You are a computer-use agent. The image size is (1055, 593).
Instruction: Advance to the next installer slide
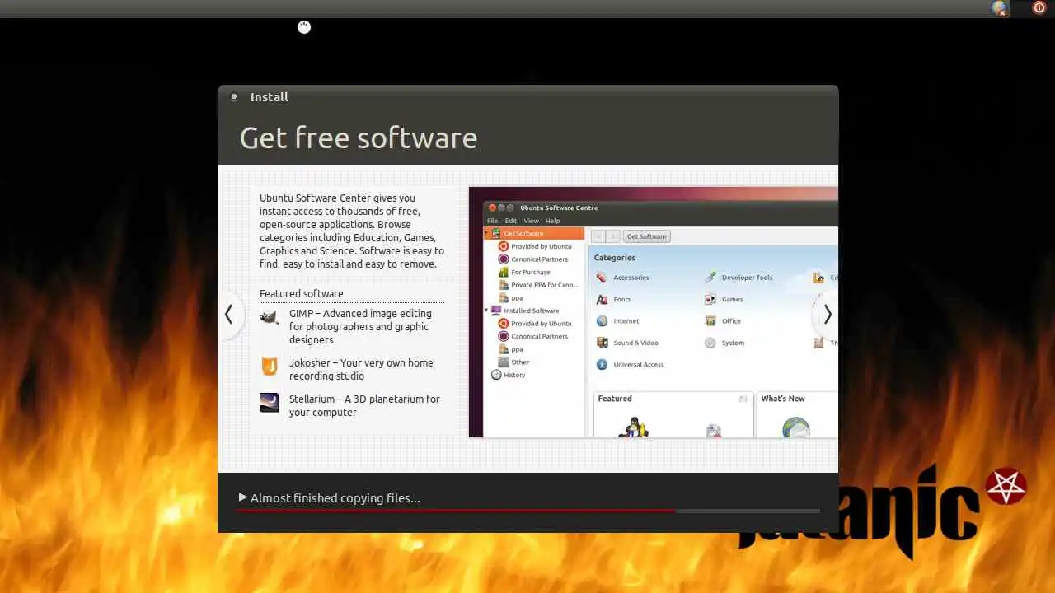pyautogui.click(x=827, y=314)
